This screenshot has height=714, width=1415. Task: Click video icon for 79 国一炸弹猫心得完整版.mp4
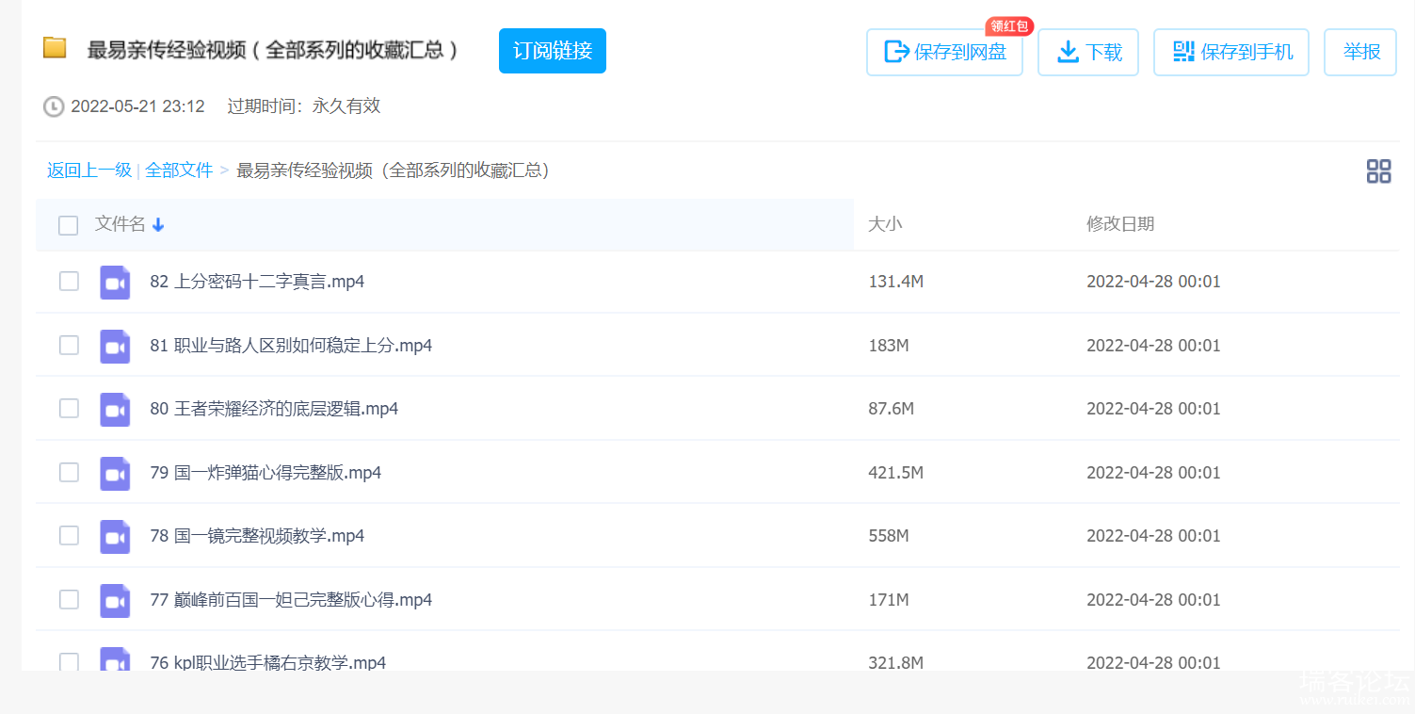[115, 473]
